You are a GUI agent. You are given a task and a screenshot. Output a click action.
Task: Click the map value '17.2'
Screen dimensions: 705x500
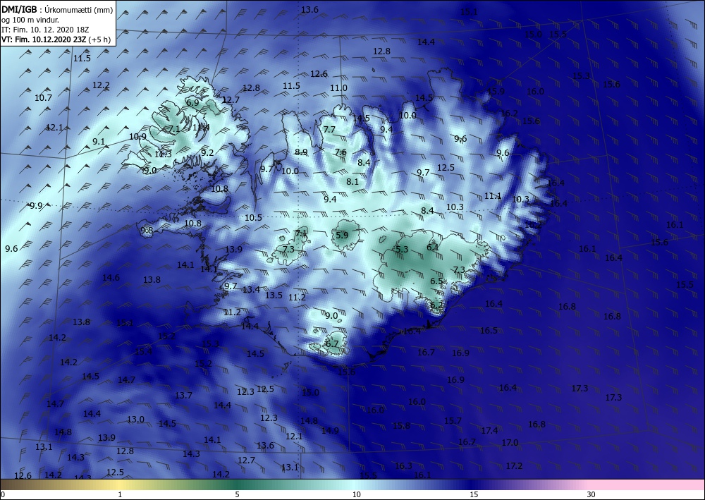coord(514,466)
